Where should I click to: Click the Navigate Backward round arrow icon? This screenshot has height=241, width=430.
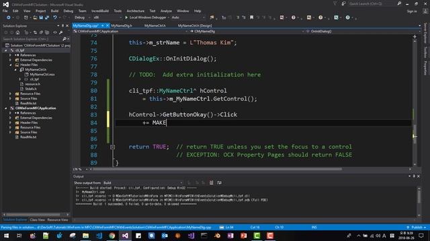(x=8, y=17)
